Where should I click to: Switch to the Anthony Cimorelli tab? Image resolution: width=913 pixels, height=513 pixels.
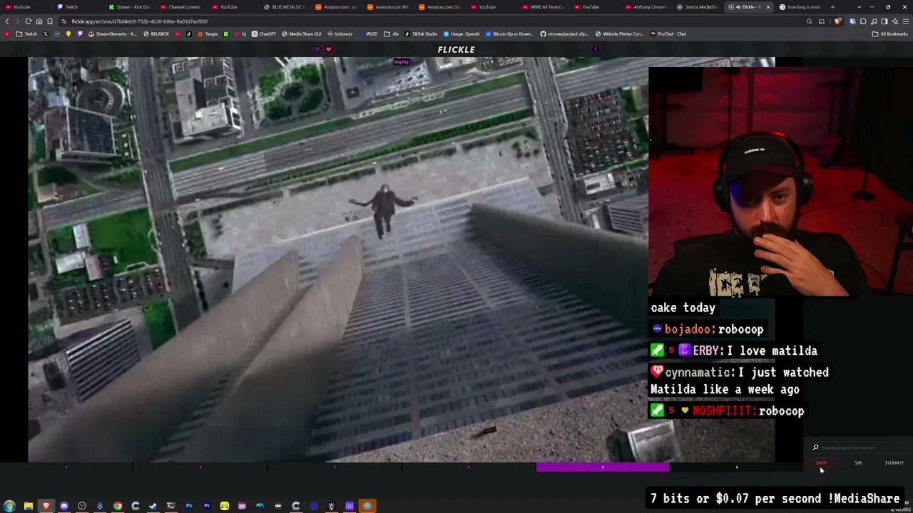646,7
